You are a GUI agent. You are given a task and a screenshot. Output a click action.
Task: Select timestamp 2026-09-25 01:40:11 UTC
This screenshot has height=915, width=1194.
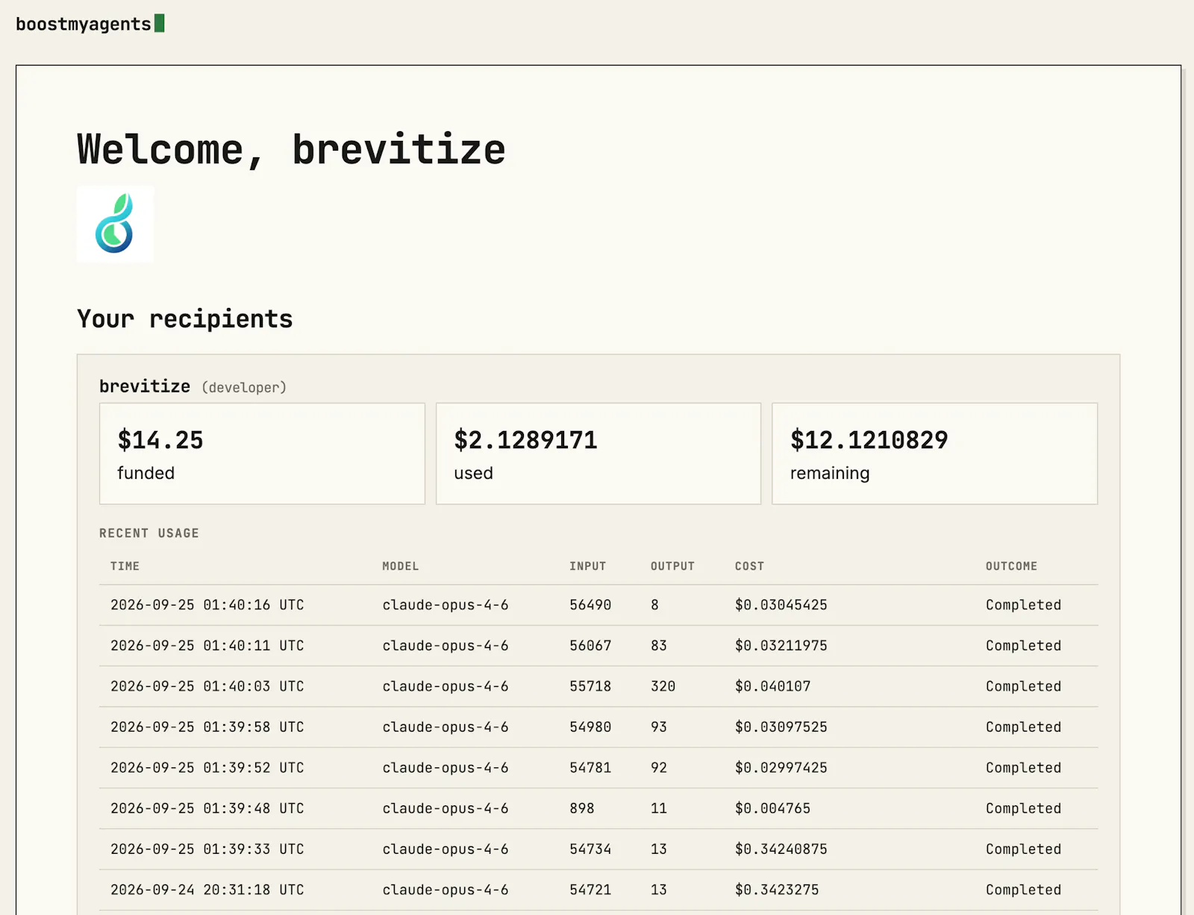coord(207,646)
